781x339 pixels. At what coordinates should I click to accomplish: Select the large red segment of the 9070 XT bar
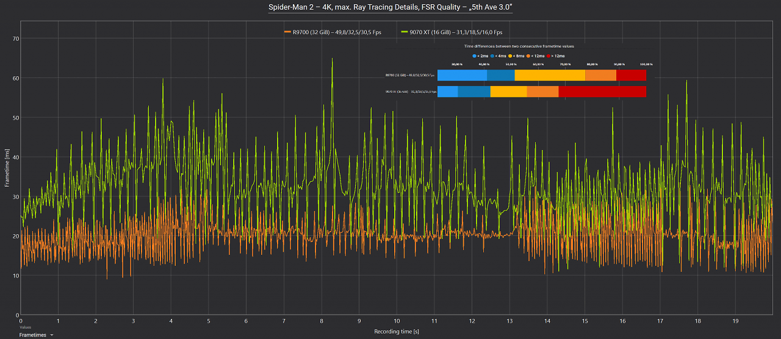(x=602, y=91)
